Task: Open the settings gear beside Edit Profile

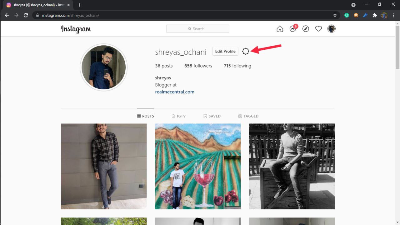Action: pos(246,51)
